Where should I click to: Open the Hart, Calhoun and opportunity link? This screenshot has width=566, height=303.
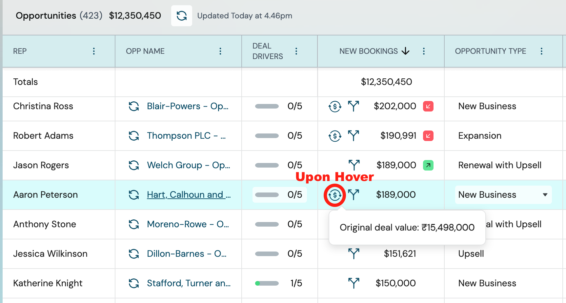point(189,195)
